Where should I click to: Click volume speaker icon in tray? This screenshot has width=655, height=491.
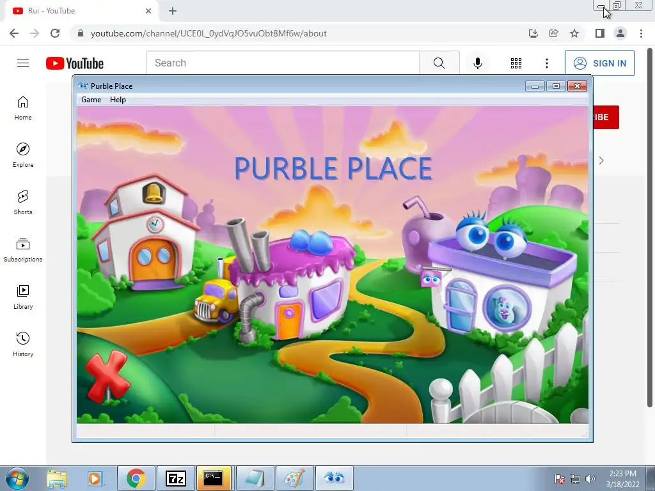[x=590, y=479]
